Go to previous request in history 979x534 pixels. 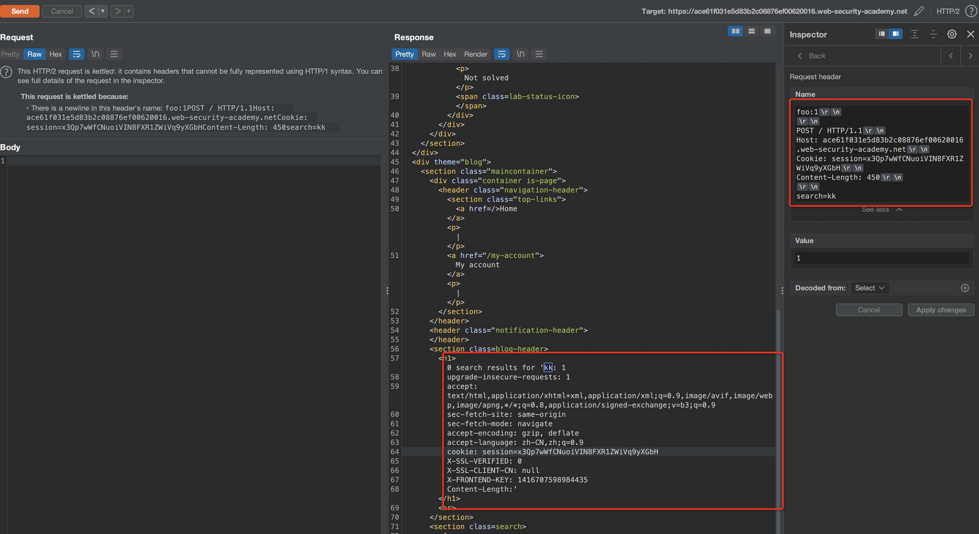click(x=92, y=11)
